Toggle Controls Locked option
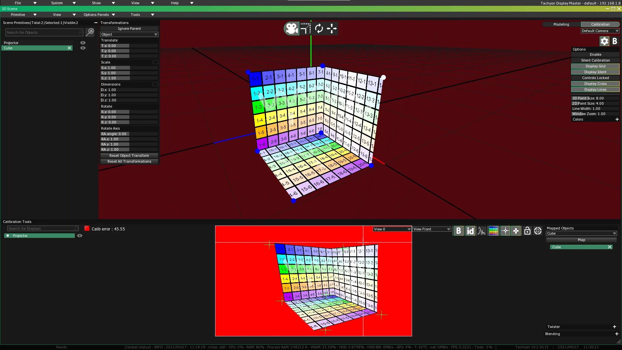 tap(595, 78)
